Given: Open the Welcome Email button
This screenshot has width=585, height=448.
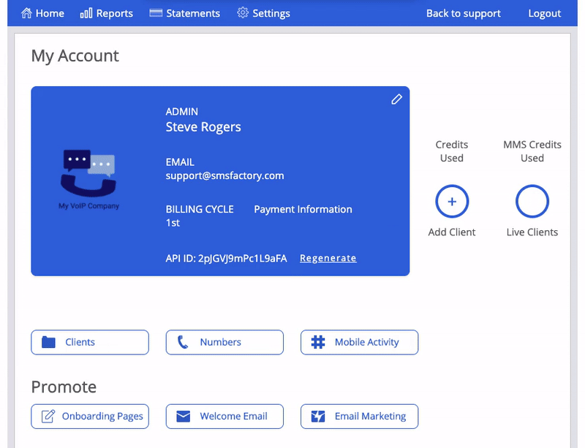Looking at the screenshot, I should click(224, 417).
